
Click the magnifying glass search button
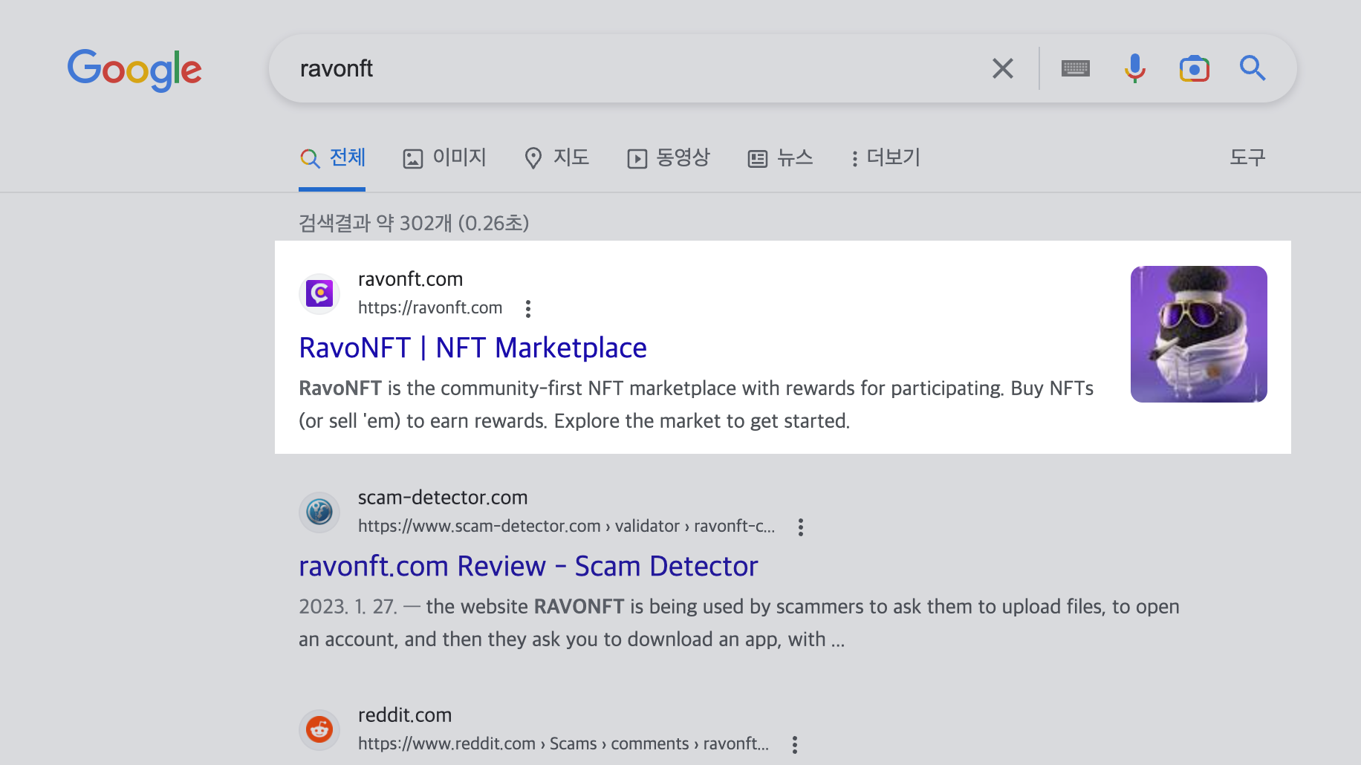click(1253, 68)
